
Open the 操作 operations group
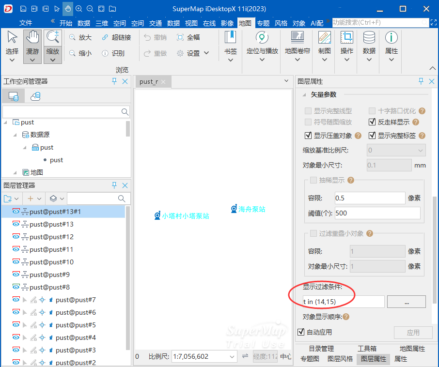(x=347, y=46)
